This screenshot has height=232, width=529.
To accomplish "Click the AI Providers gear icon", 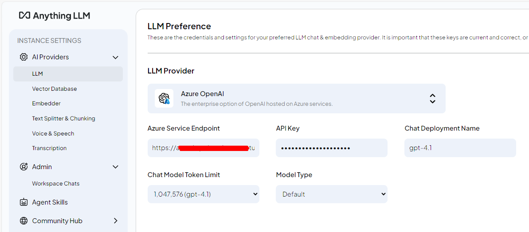I will [x=24, y=57].
